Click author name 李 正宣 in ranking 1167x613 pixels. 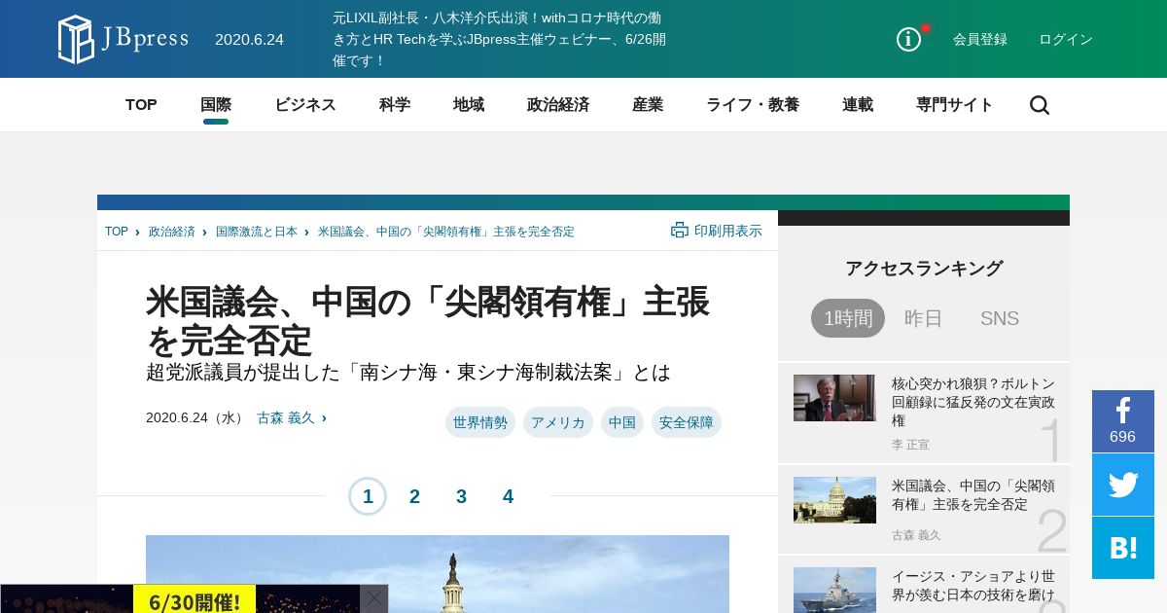[x=910, y=444]
